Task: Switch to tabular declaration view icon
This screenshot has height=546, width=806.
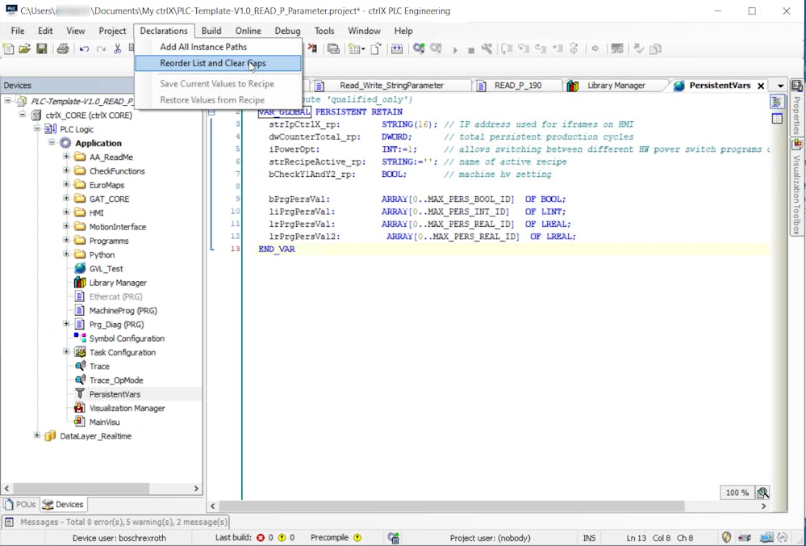Action: (777, 119)
